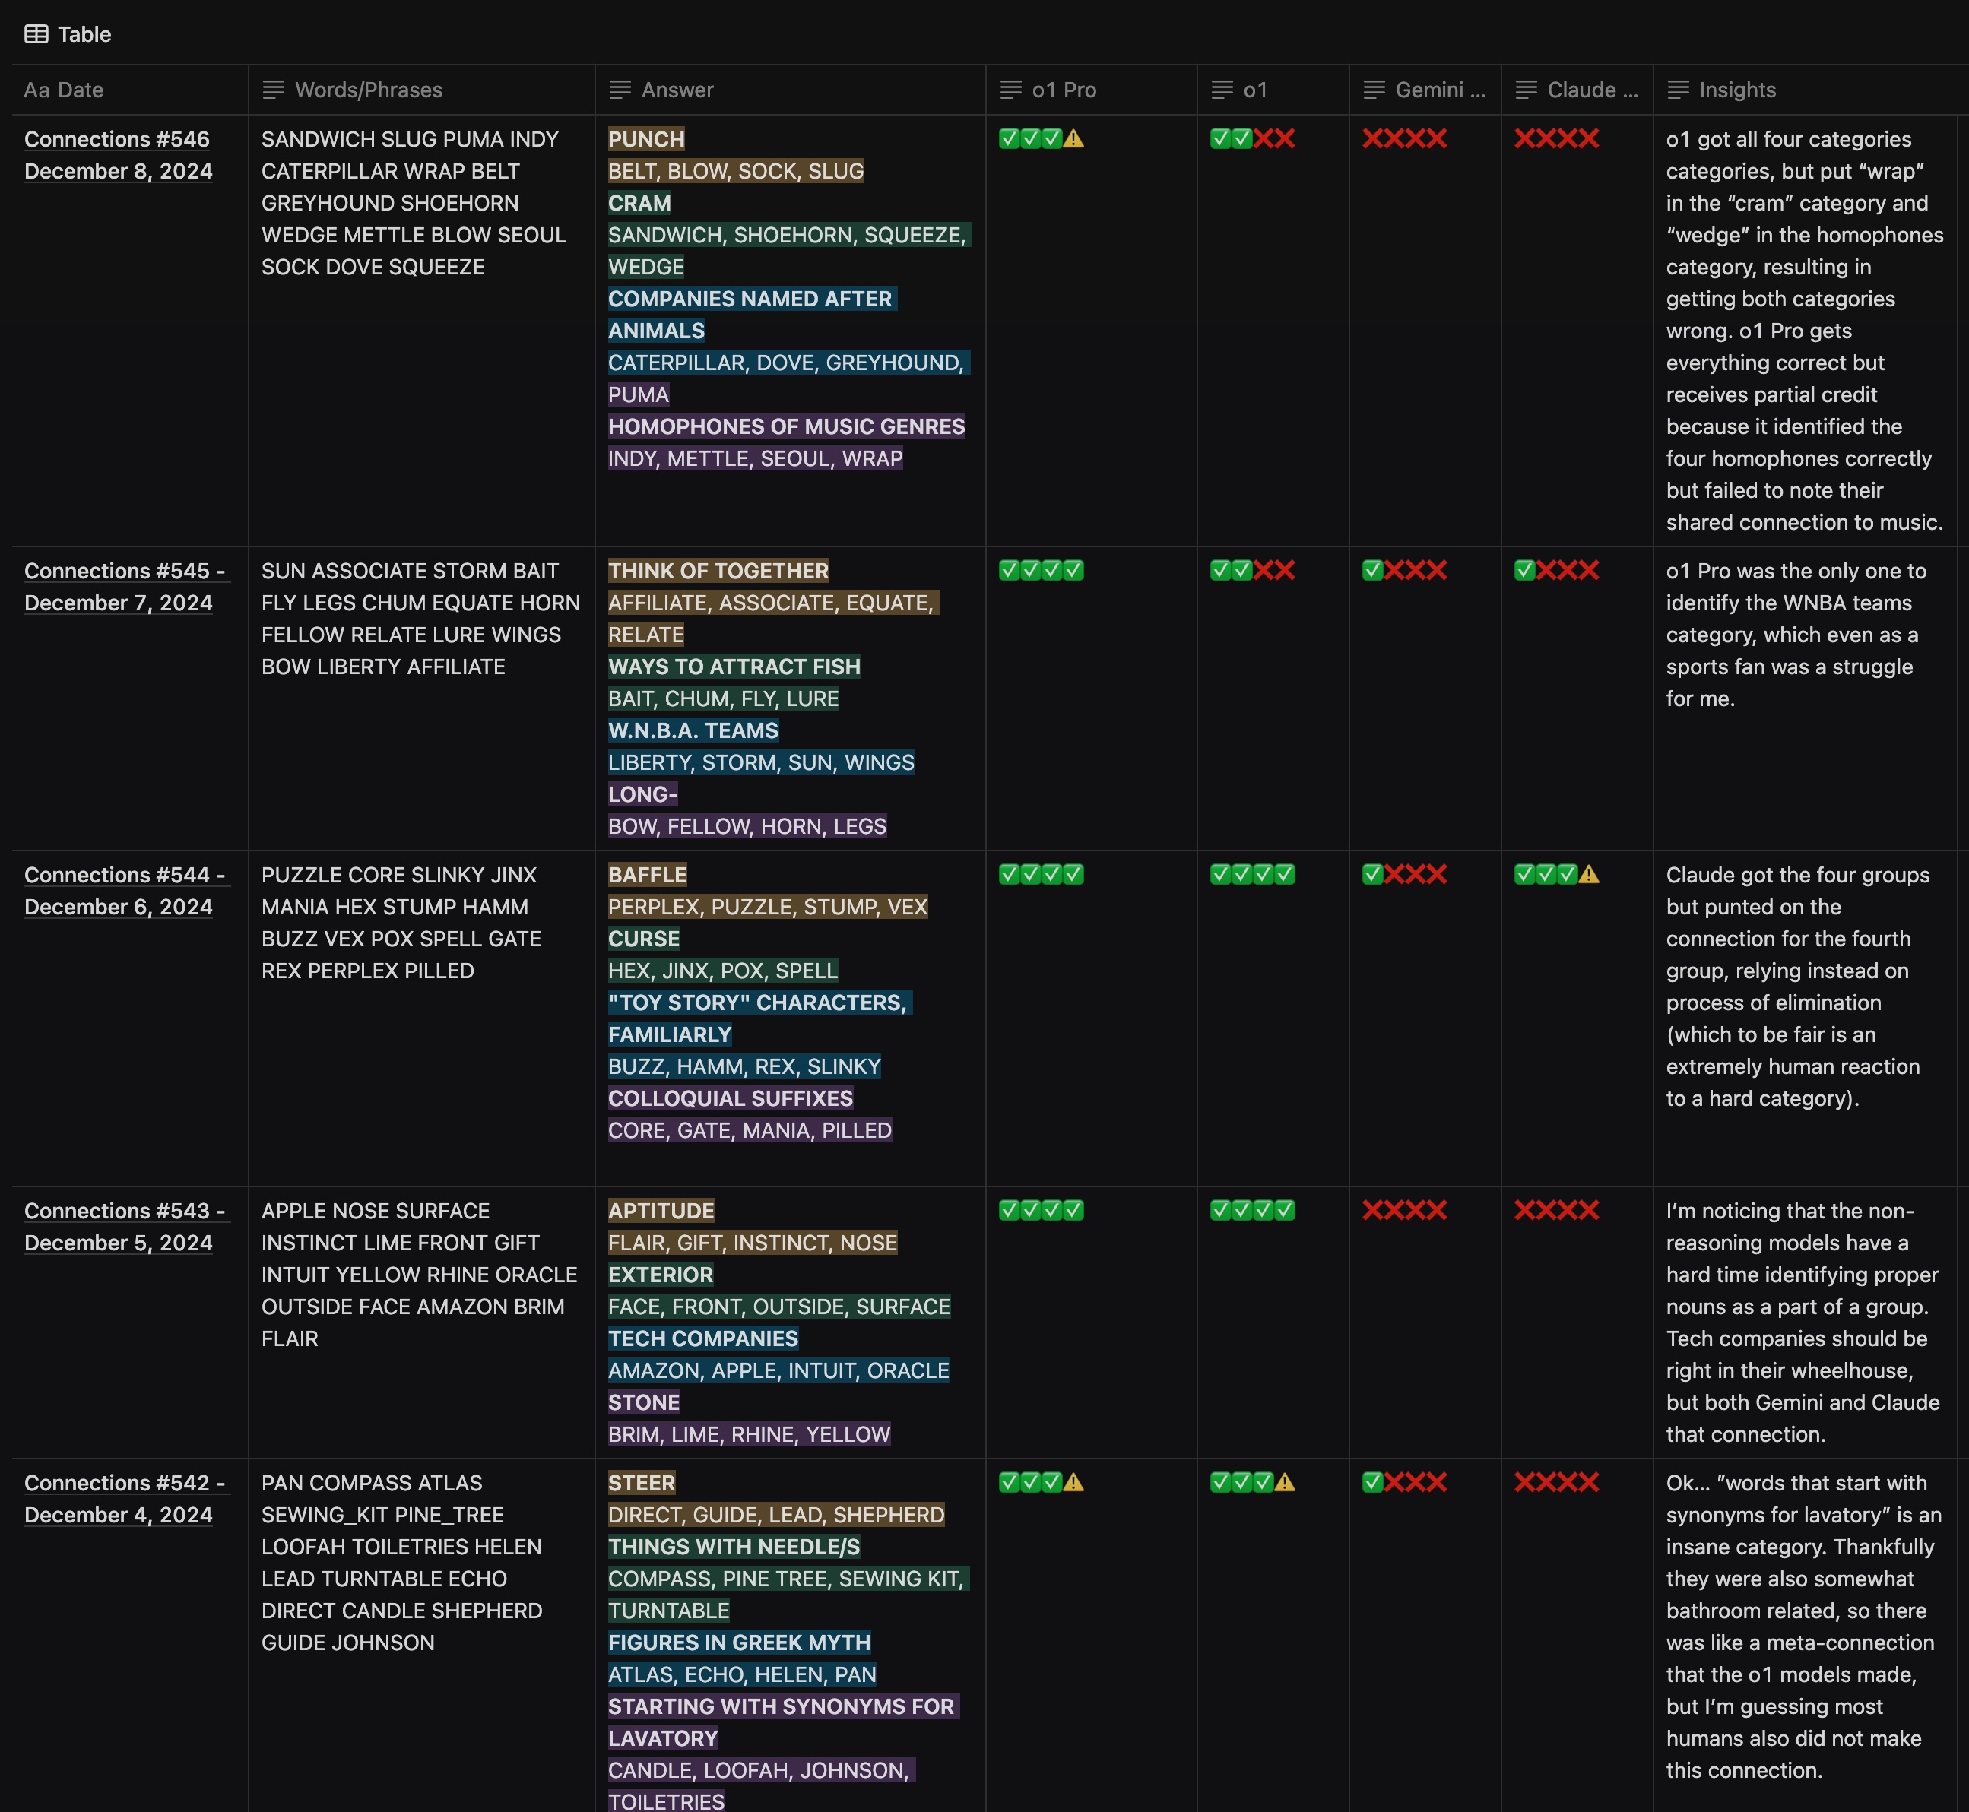Image resolution: width=1969 pixels, height=1812 pixels.
Task: Click the insight about synonyms for lavatory
Action: 1803,1627
